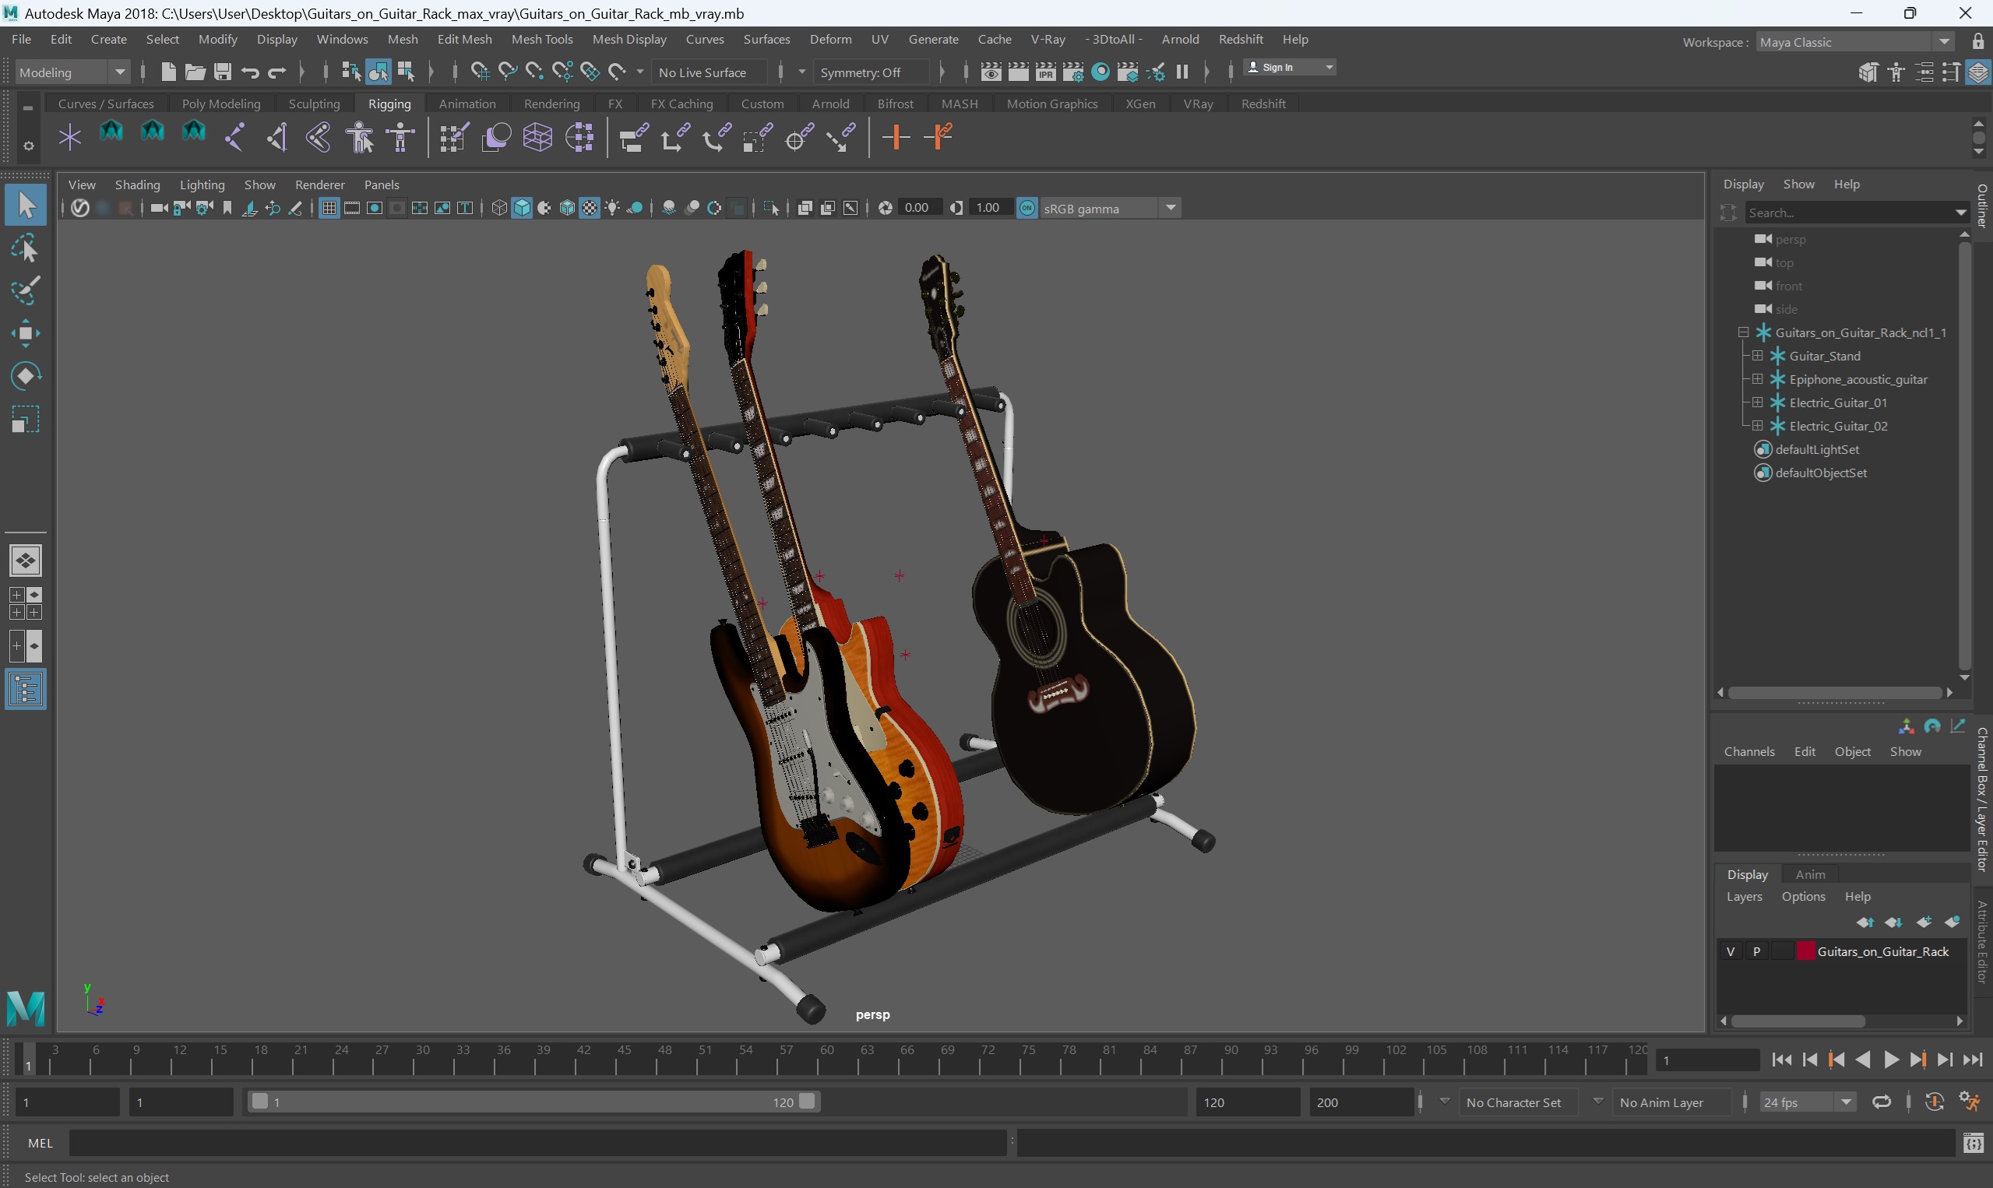Click the Redo arrow icon
Image resolution: width=1993 pixels, height=1188 pixels.
click(277, 72)
